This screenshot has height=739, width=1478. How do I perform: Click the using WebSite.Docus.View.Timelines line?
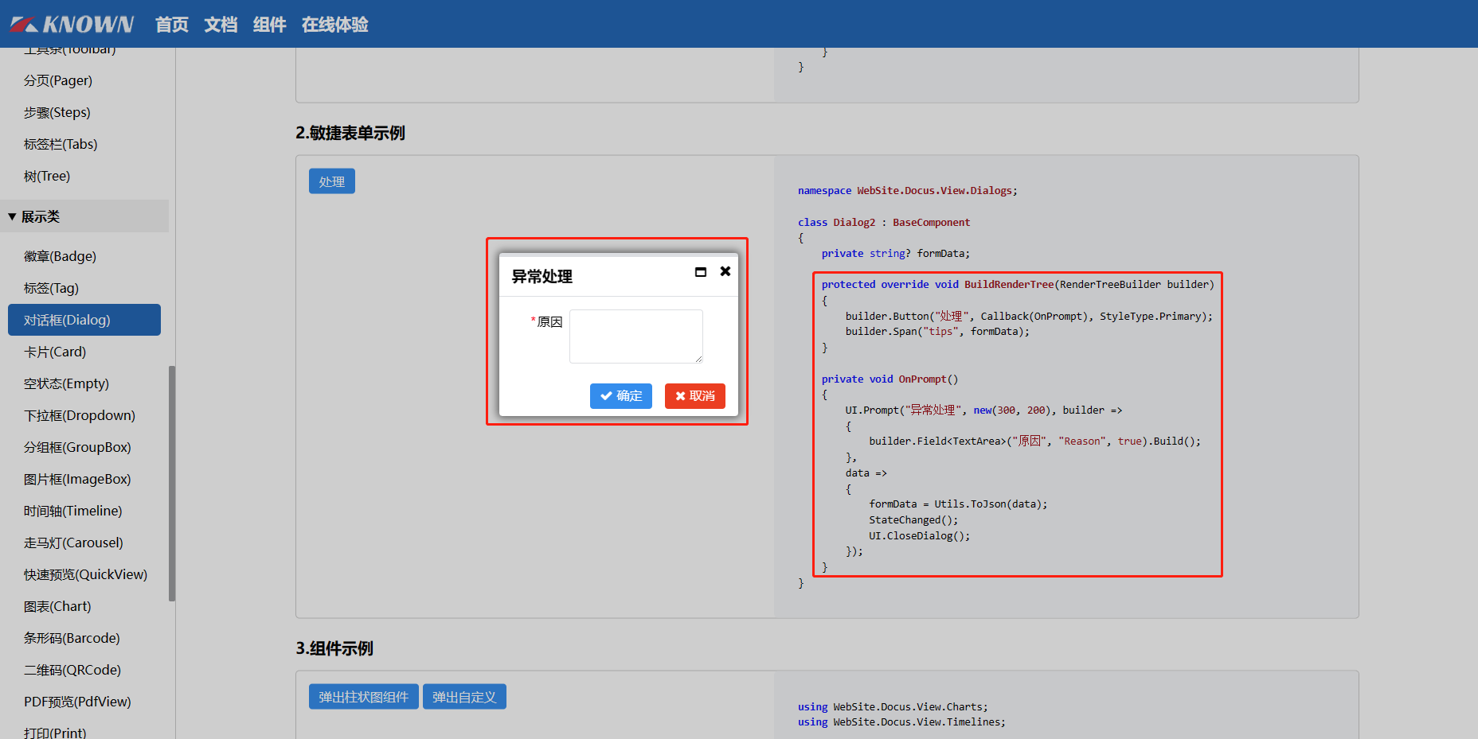pos(901,721)
